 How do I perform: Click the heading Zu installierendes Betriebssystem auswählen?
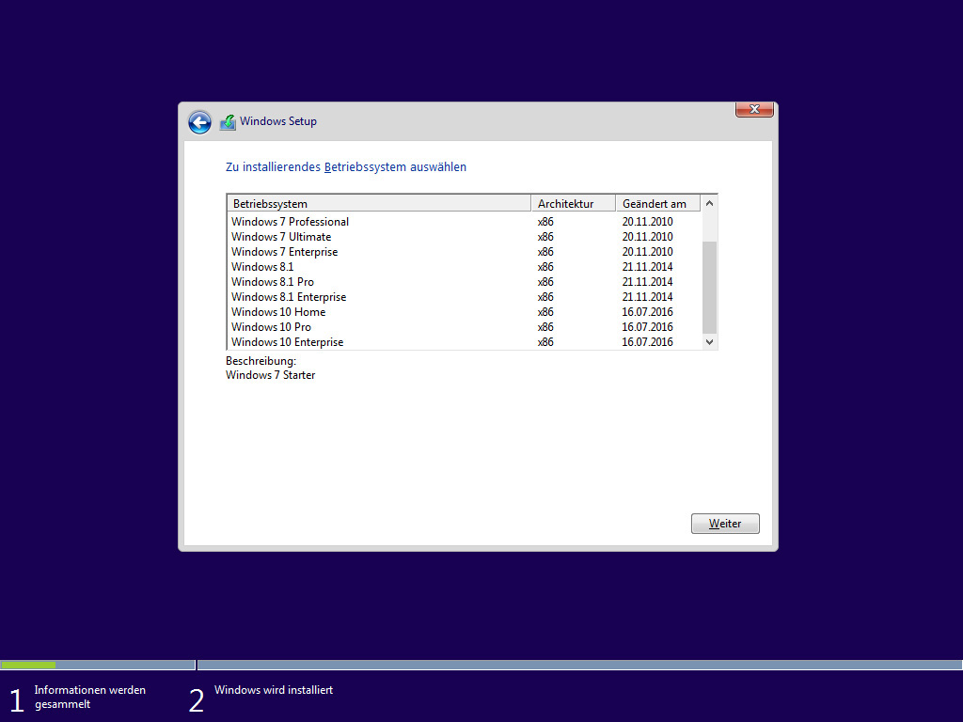click(x=346, y=167)
